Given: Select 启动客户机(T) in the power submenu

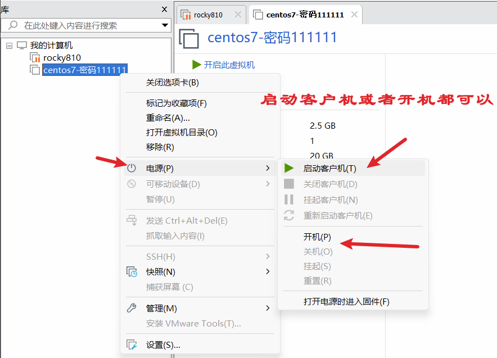Looking at the screenshot, I should pos(353,168).
